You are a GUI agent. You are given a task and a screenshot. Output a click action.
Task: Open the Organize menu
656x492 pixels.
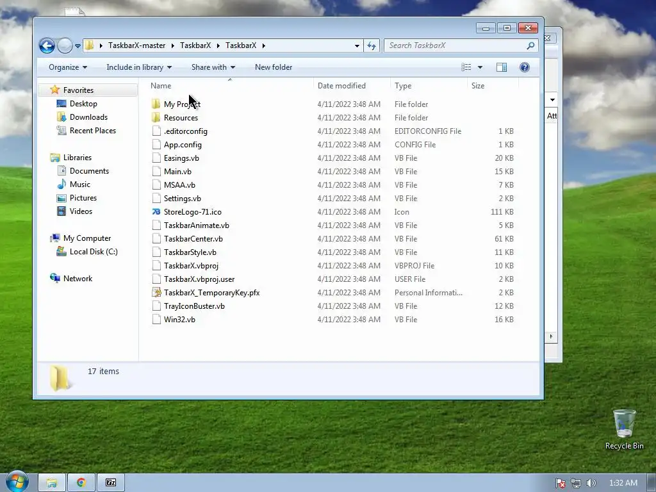[x=68, y=67]
